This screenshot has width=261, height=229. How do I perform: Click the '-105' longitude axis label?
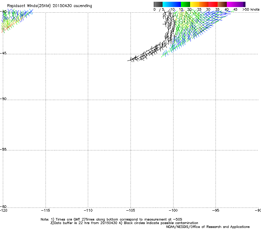click(130, 211)
